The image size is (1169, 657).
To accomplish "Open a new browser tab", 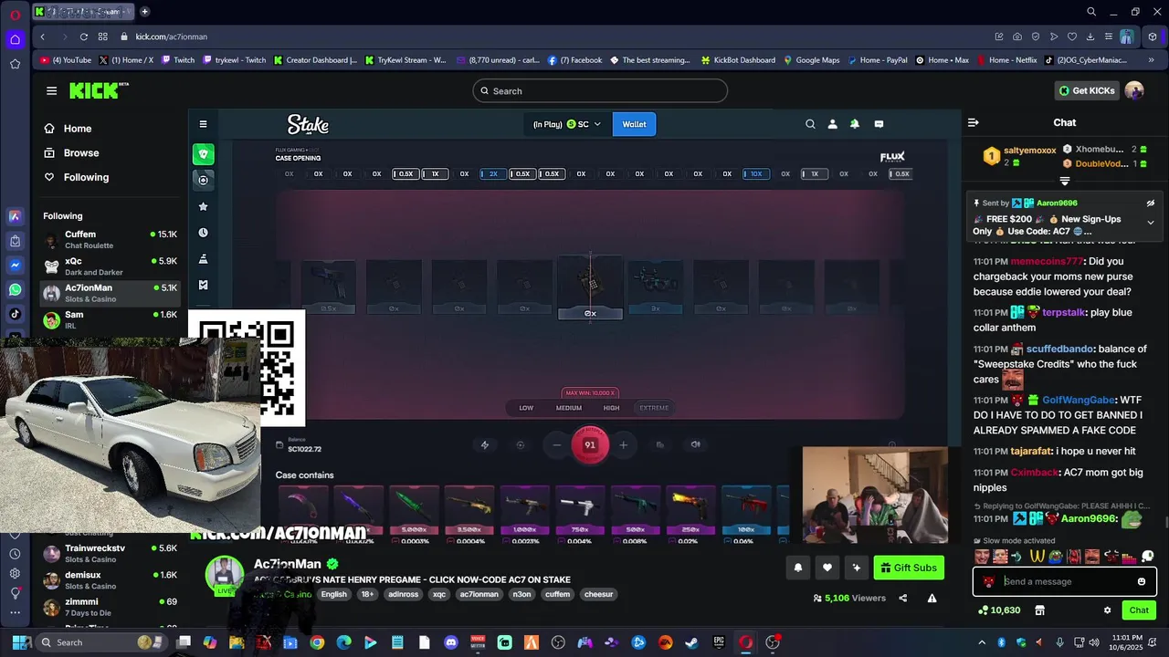I will (144, 12).
